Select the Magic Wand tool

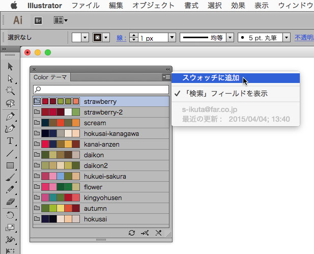pyautogui.click(x=10, y=91)
